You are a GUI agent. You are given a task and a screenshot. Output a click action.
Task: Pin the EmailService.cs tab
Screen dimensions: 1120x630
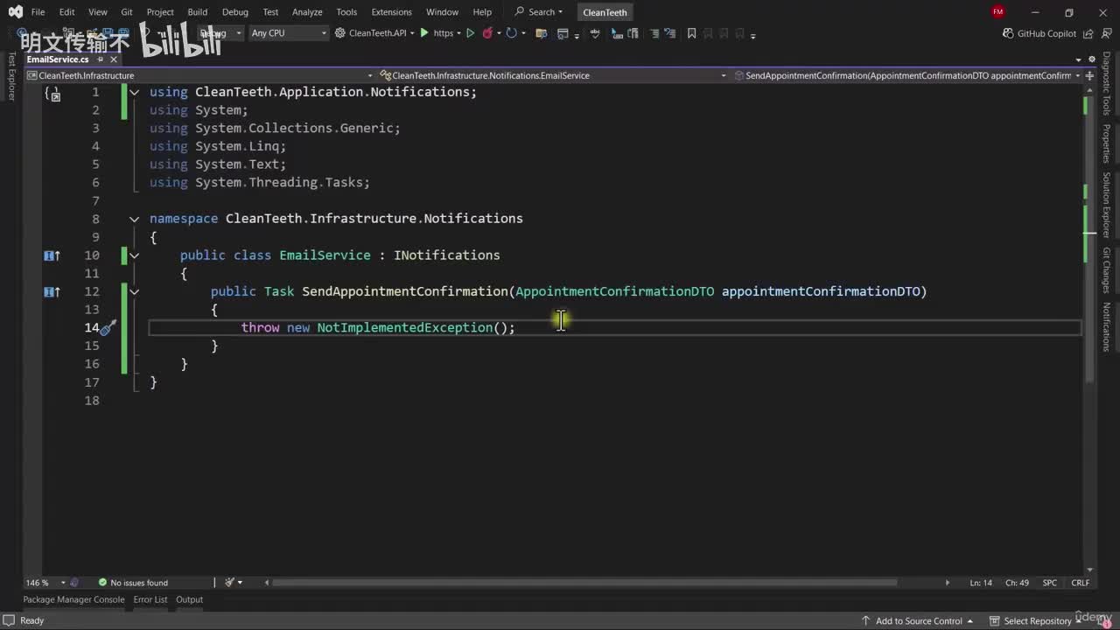pos(98,59)
